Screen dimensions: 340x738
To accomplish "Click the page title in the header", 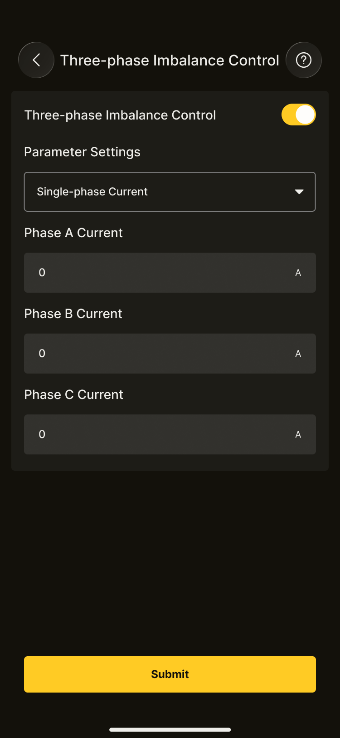I will (x=170, y=60).
